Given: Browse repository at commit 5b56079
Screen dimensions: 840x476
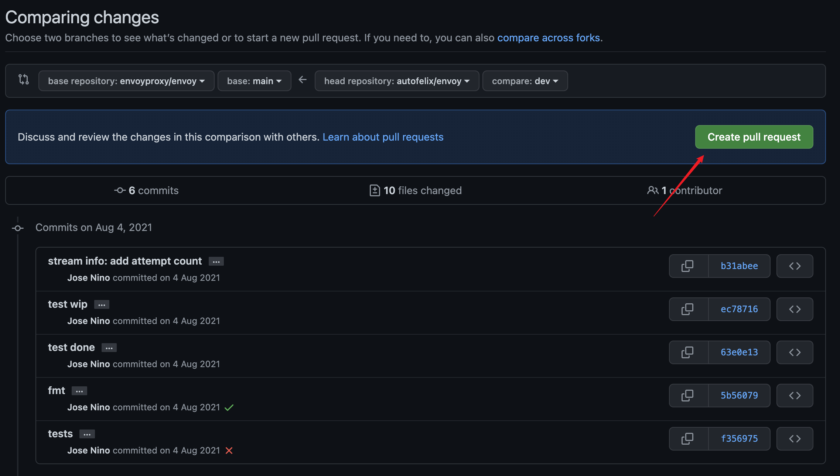Looking at the screenshot, I should point(795,396).
